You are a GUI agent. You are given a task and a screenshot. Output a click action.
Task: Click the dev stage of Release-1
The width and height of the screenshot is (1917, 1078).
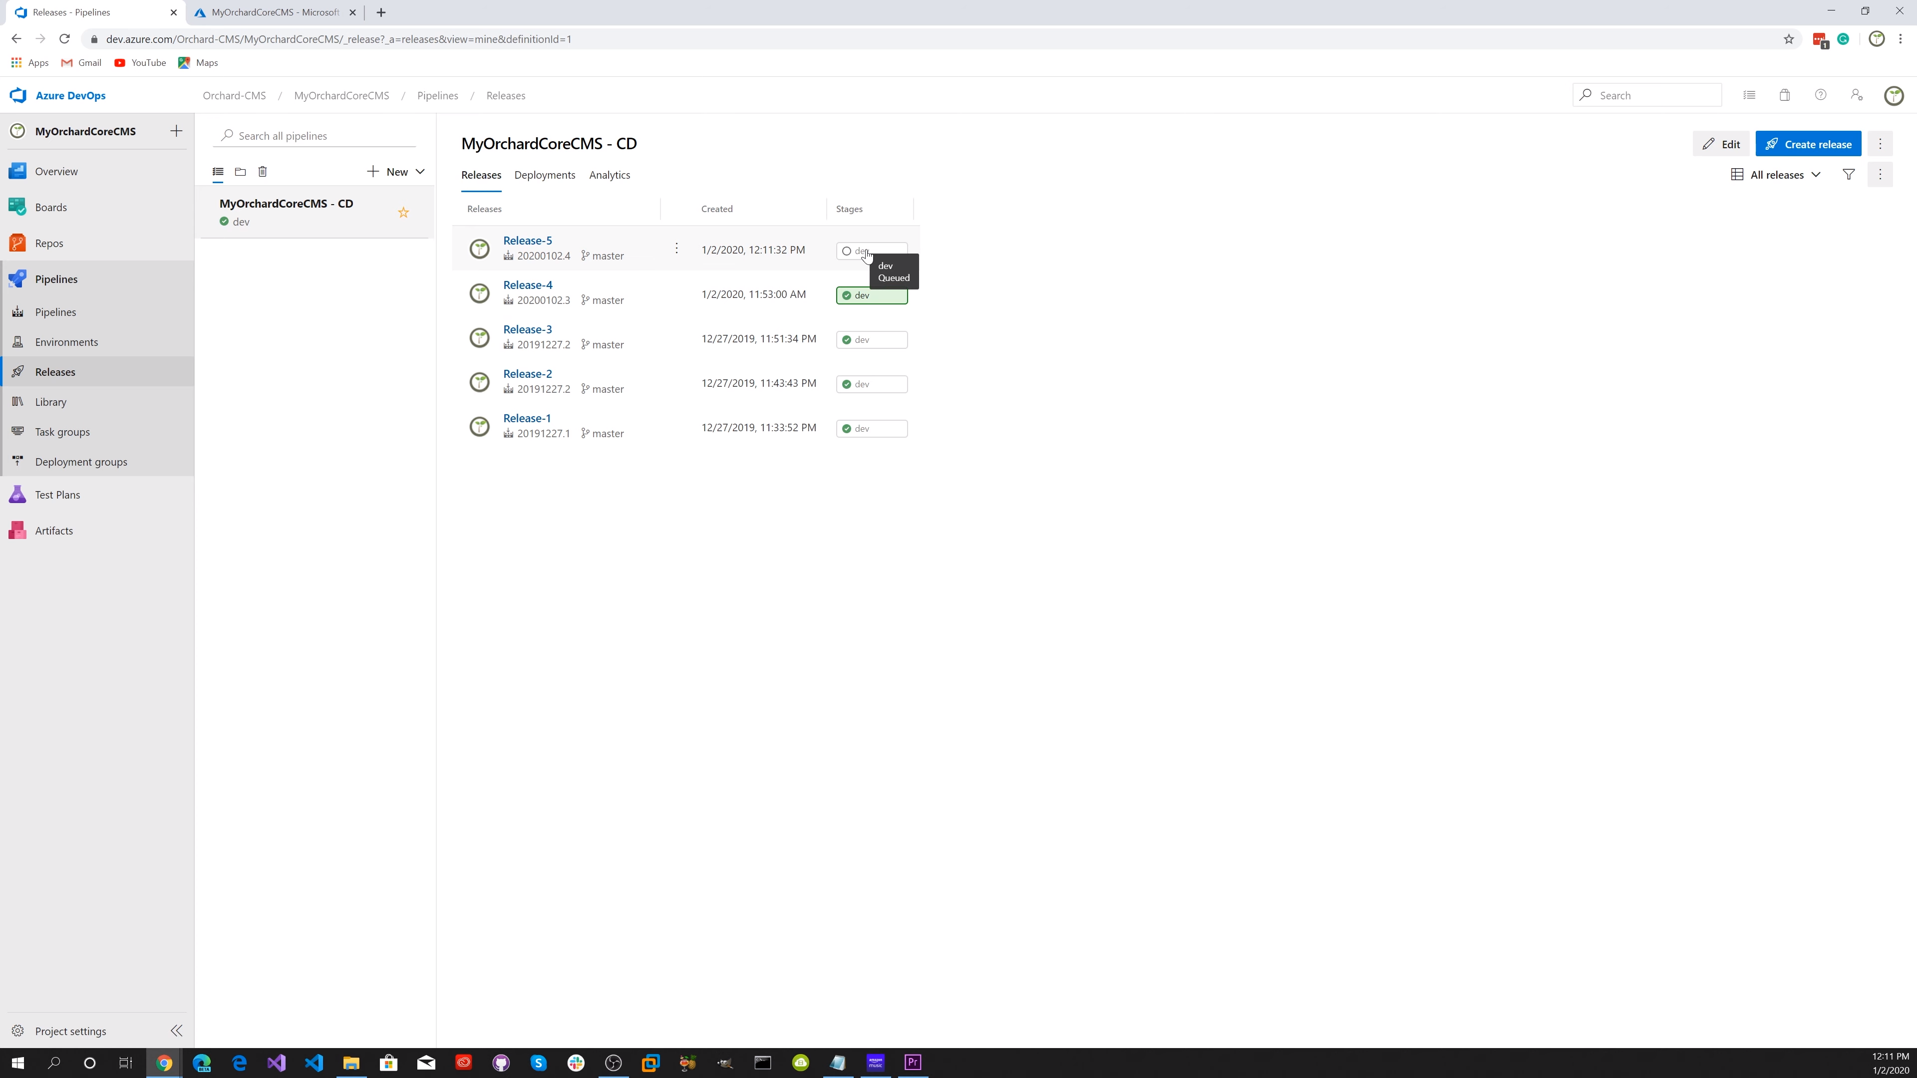(x=872, y=429)
